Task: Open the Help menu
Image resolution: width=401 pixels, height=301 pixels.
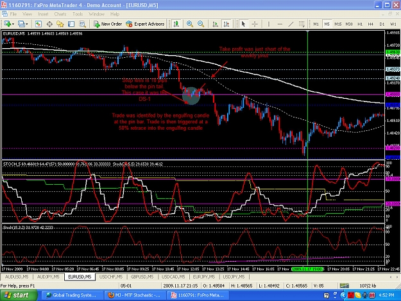Action: [115, 14]
